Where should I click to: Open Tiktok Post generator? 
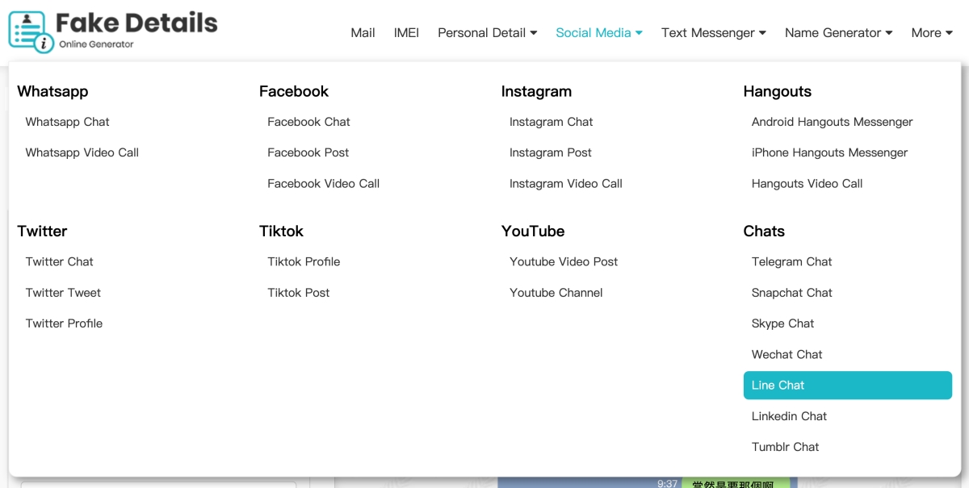click(298, 293)
